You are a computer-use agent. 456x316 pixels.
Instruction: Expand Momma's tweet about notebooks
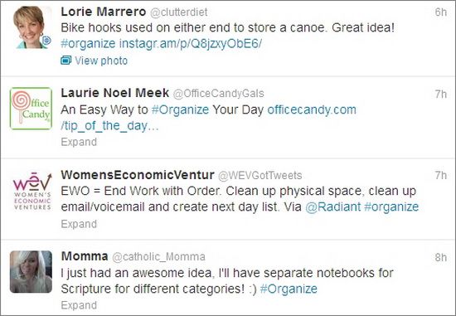click(x=79, y=305)
